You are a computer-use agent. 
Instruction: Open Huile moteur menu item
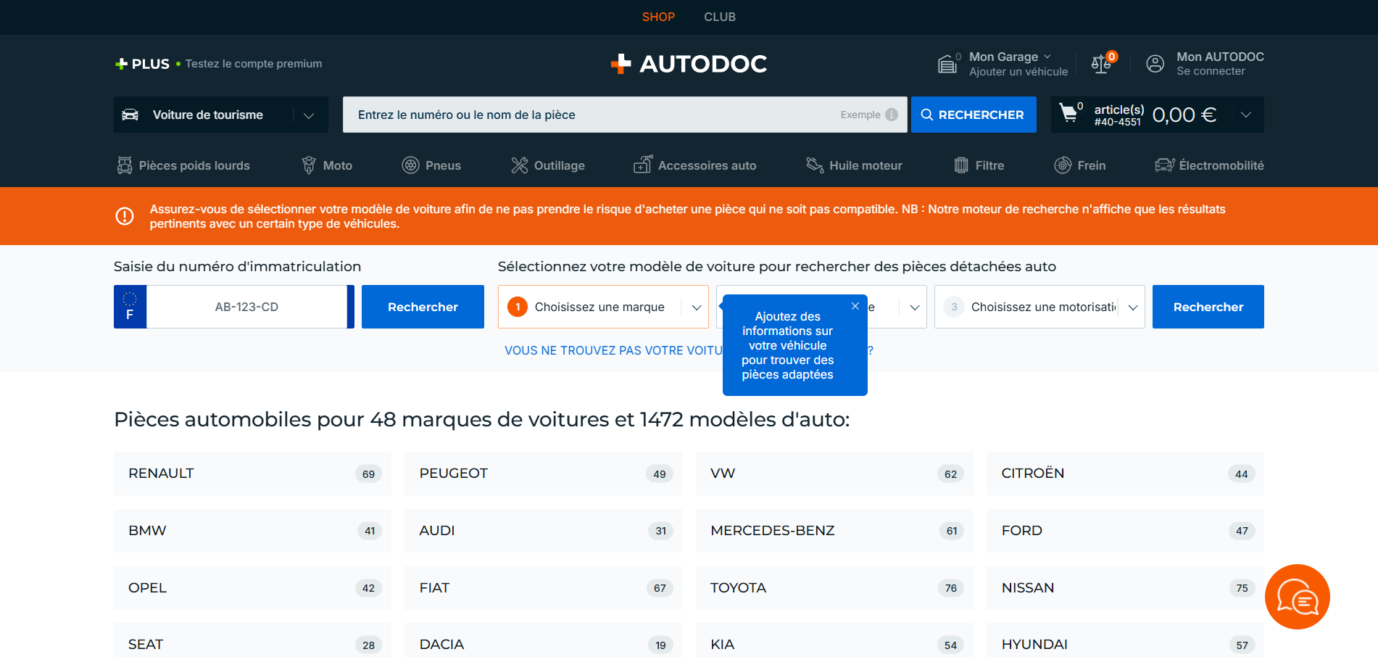click(854, 165)
